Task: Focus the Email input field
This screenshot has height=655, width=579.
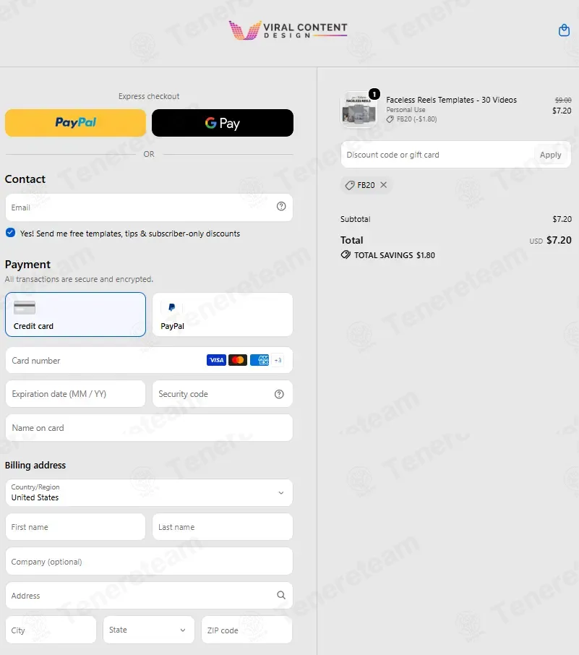Action: (149, 207)
